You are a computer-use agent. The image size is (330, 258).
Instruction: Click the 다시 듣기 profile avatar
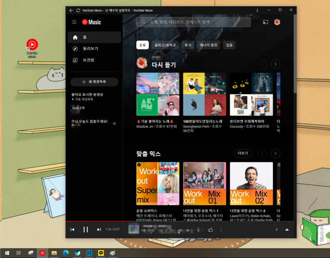142,63
